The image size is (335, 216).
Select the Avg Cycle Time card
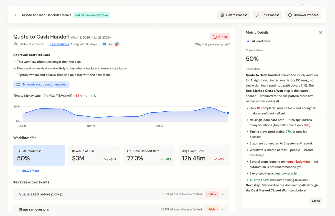click(204, 155)
